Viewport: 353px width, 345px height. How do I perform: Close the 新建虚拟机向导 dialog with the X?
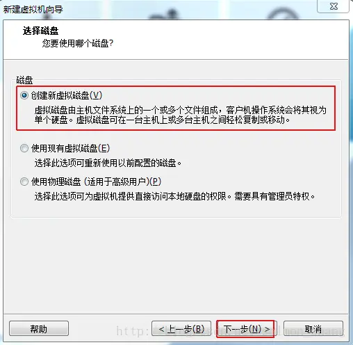(334, 6)
